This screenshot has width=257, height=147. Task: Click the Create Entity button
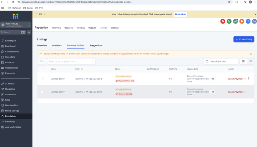pos(244,39)
